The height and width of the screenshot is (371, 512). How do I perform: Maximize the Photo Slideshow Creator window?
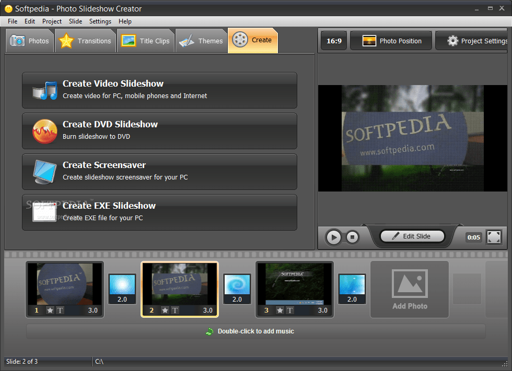490,8
